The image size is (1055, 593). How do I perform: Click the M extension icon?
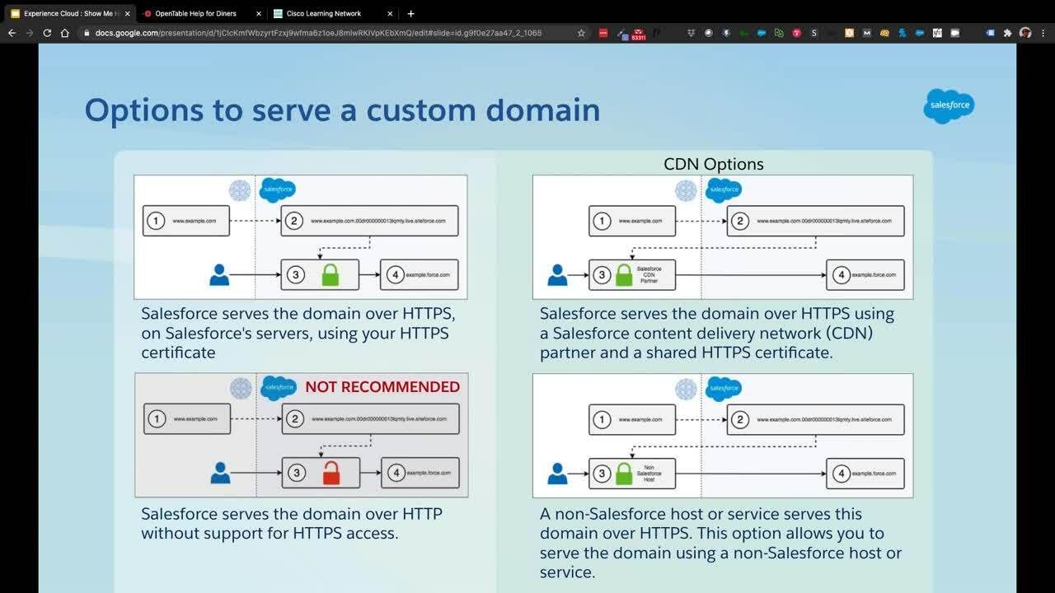click(x=867, y=33)
